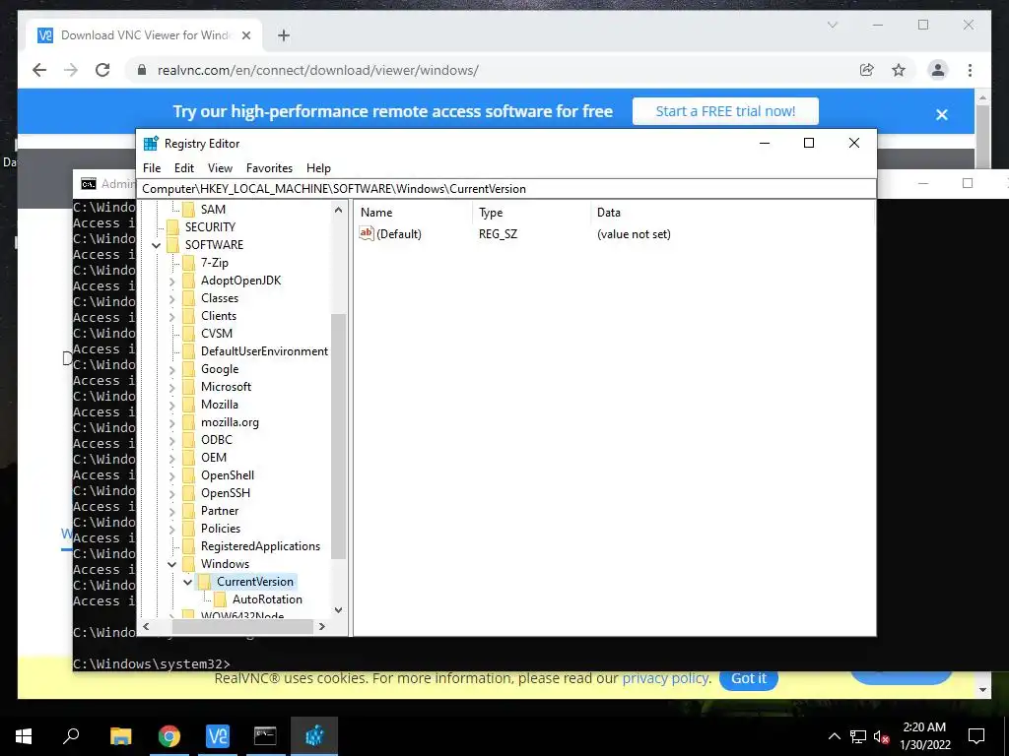The width and height of the screenshot is (1009, 756).
Task: Select the Policies key folder icon
Action: point(188,529)
